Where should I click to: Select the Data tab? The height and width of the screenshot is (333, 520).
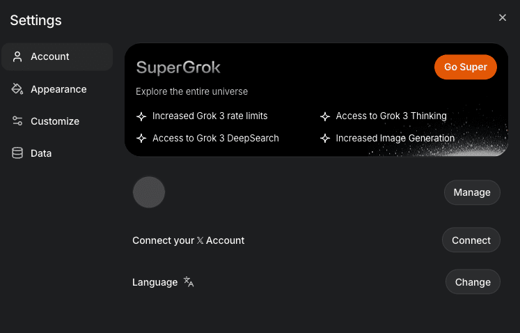(x=41, y=153)
